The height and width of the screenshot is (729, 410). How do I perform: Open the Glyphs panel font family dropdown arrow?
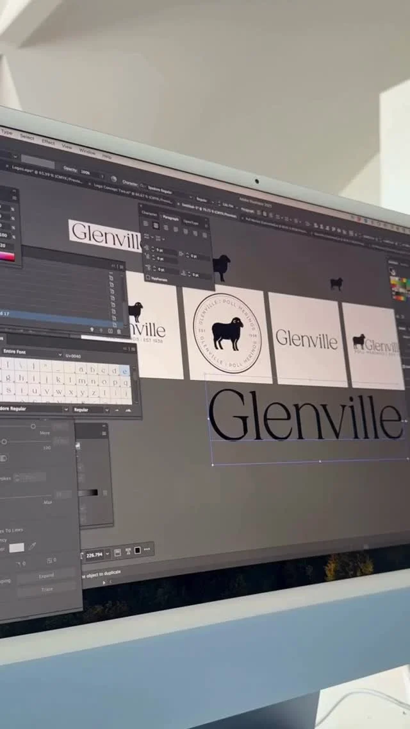(x=66, y=409)
